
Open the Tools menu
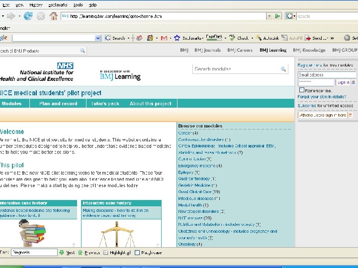click(78, 5)
